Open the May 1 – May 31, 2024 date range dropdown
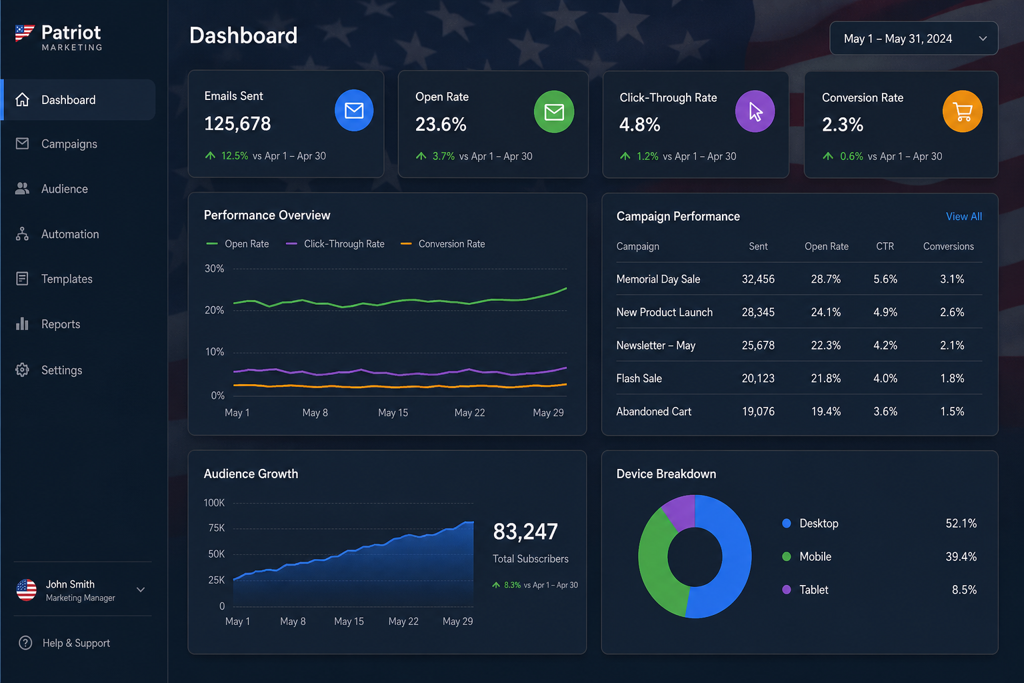The image size is (1024, 683). [914, 39]
